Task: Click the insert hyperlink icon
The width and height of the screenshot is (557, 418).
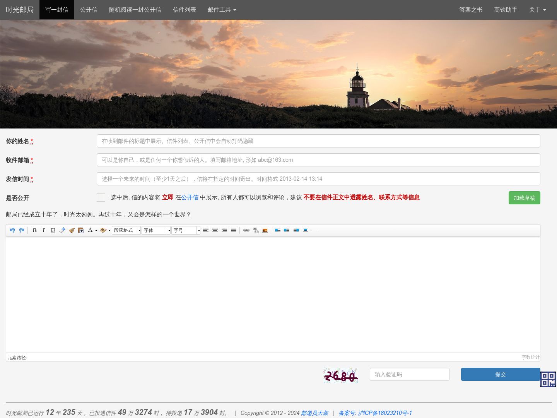Action: [246, 230]
